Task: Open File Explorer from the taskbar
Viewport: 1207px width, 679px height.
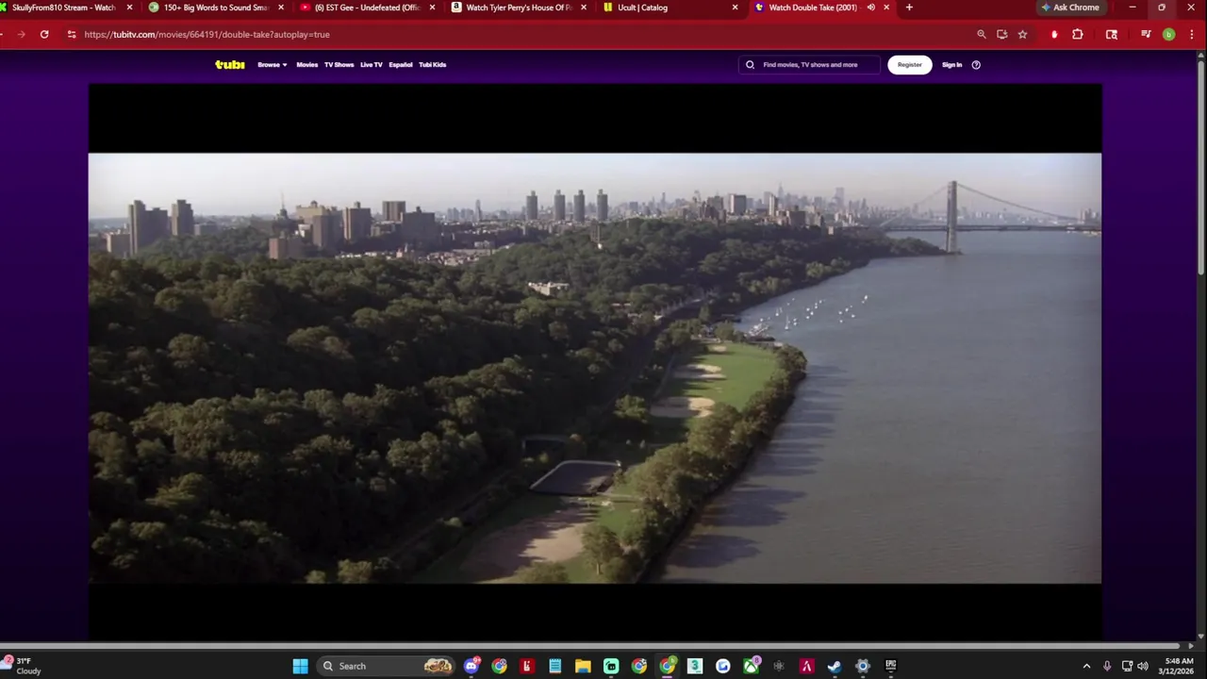Action: 583,666
